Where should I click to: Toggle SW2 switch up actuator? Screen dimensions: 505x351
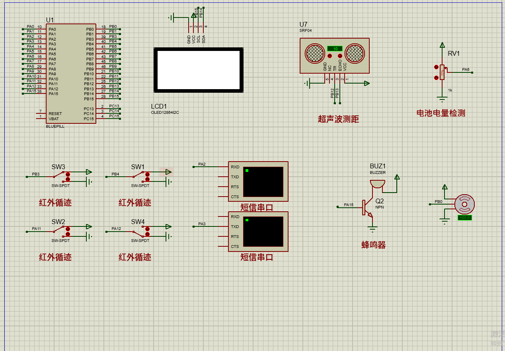pyautogui.click(x=68, y=229)
